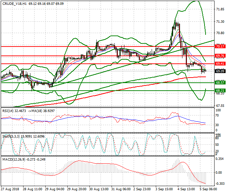Click the Stochastic scale value 50
228x193 pixels.
[x=217, y=145]
